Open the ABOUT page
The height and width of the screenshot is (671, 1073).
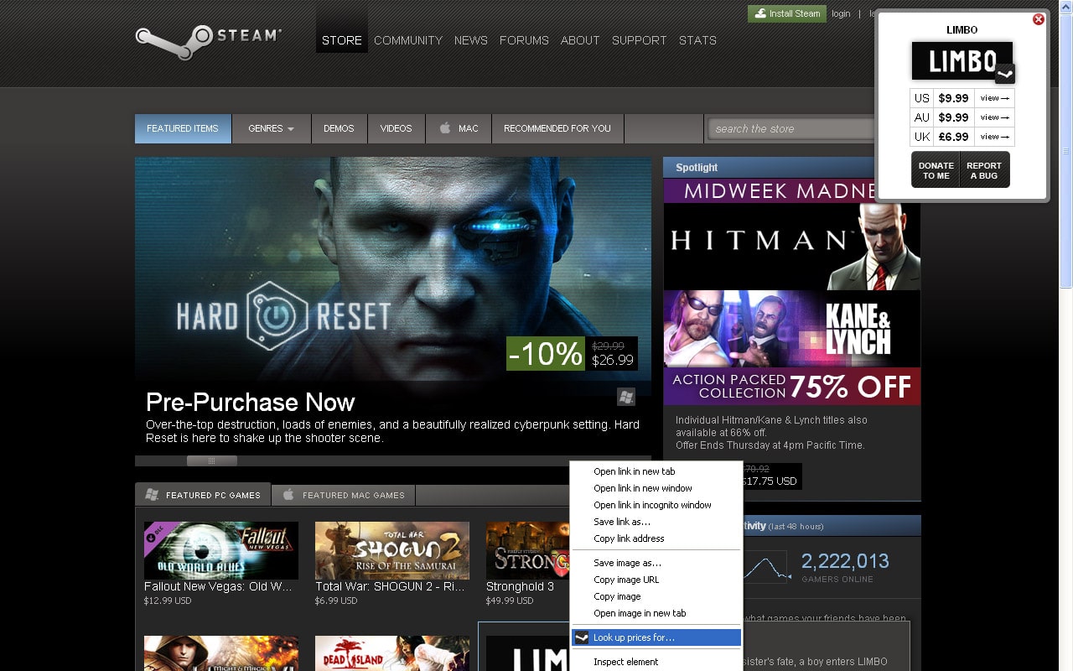point(580,40)
